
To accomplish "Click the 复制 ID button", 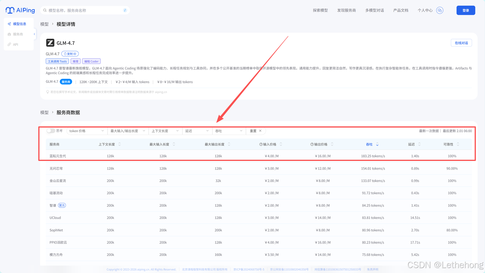I will point(70,54).
